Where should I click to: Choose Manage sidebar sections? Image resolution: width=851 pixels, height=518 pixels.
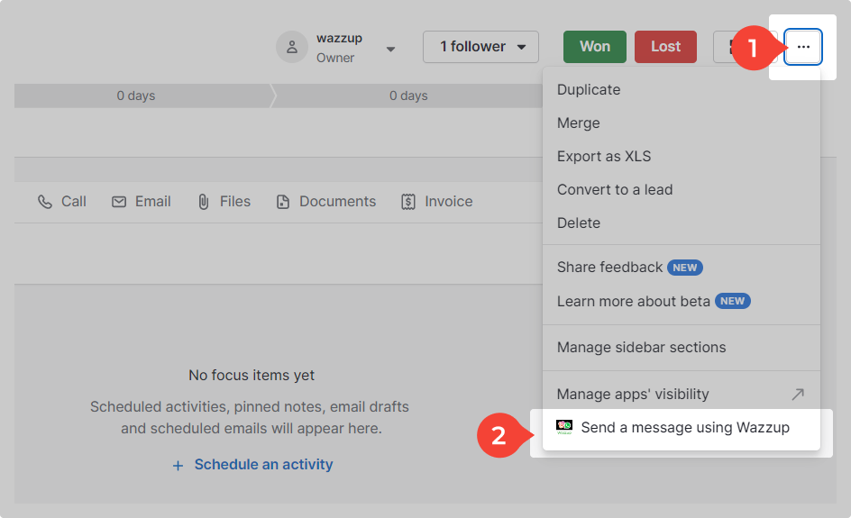[x=641, y=347]
